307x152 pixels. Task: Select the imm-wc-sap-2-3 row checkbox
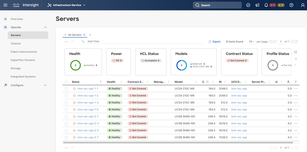click(x=66, y=124)
